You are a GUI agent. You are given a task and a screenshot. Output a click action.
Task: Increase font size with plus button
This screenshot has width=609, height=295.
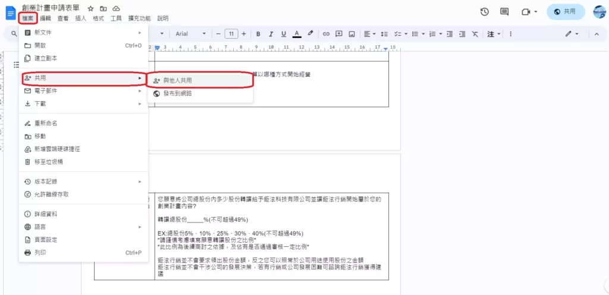click(244, 34)
